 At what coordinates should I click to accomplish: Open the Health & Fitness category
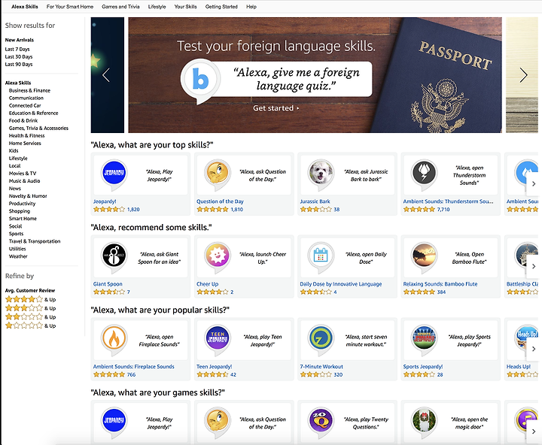26,135
